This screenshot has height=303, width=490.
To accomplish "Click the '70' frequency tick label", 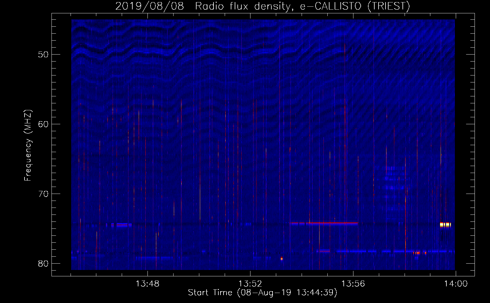I will point(43,194).
